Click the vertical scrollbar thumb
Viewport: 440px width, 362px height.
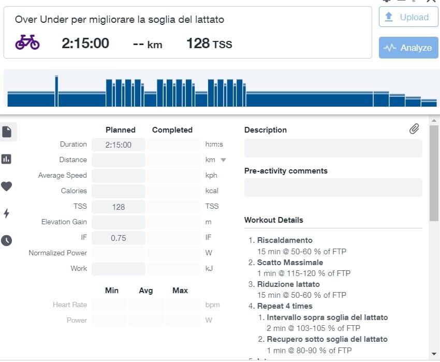coord(434,173)
